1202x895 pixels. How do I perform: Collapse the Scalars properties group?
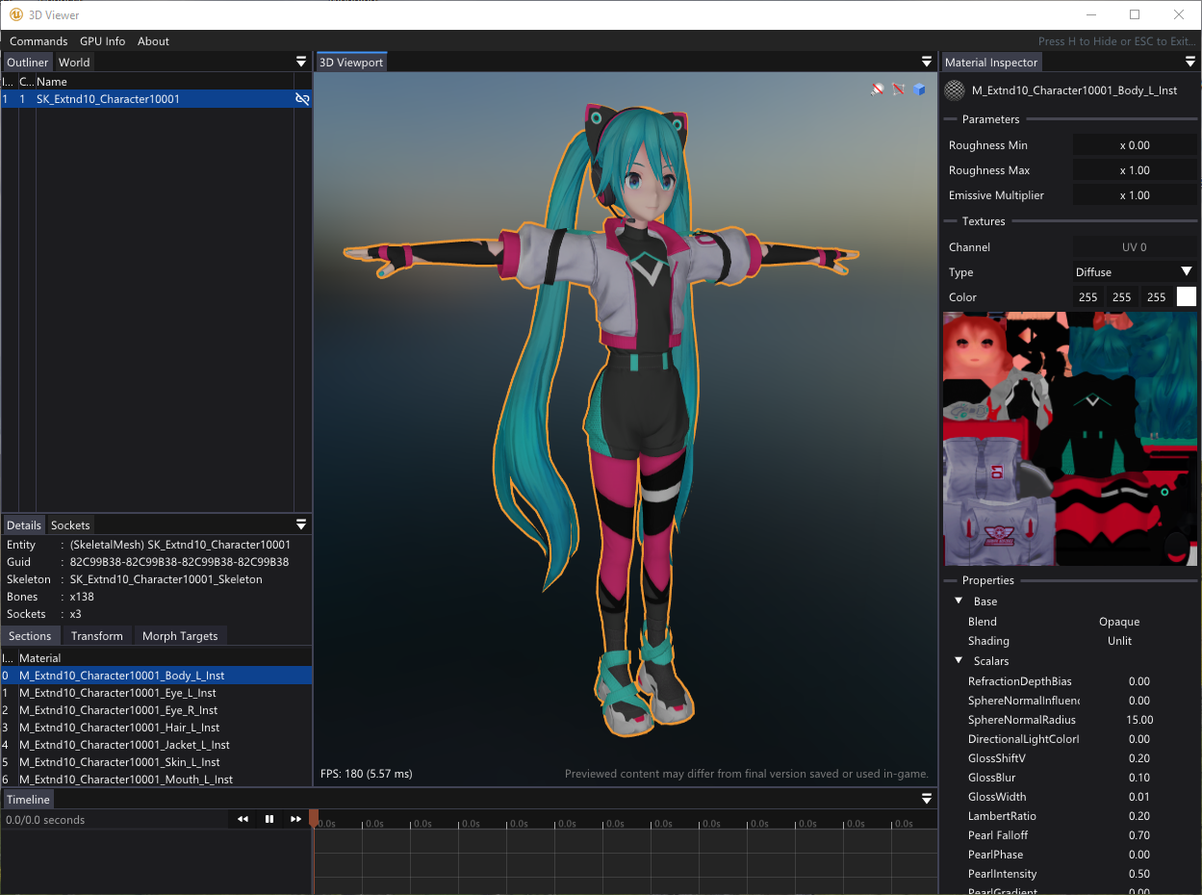[x=959, y=661]
